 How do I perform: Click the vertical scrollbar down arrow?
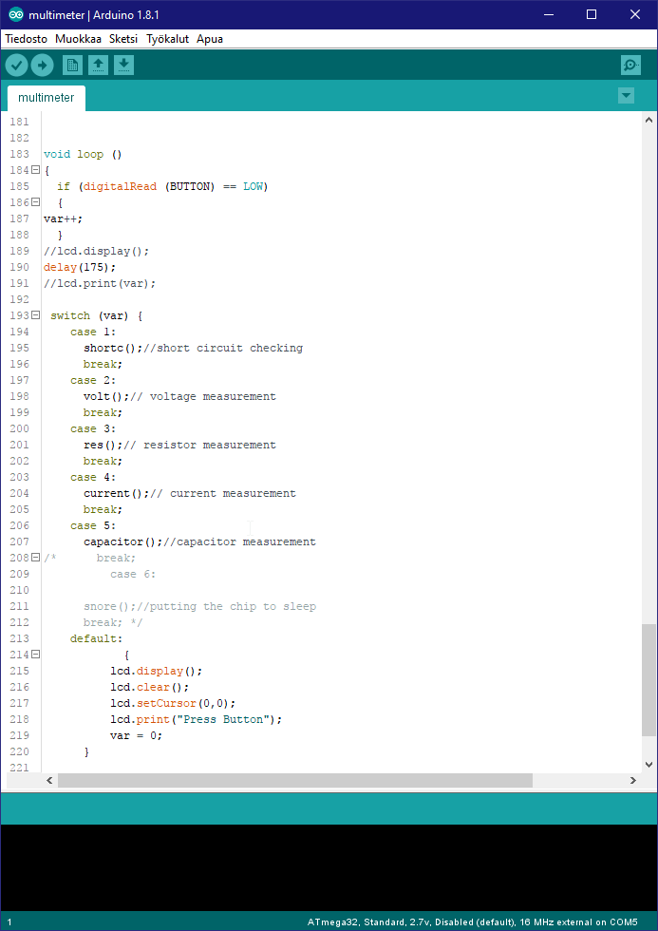click(x=649, y=765)
